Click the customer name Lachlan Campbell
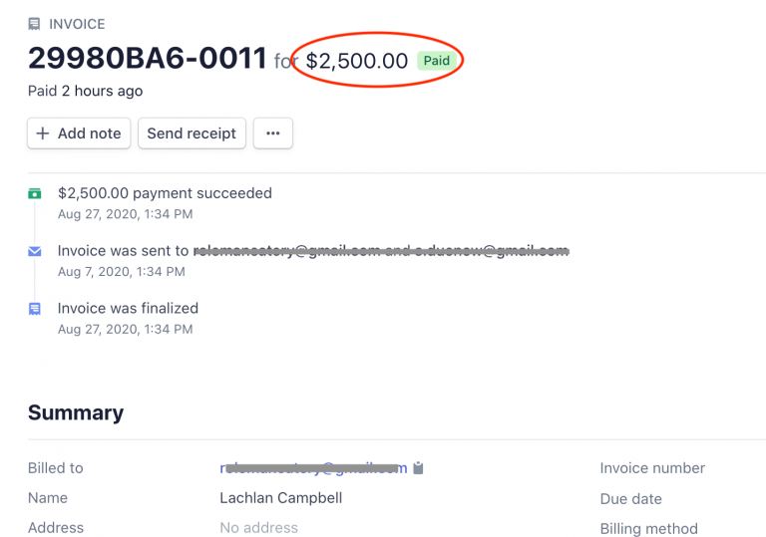This screenshot has height=537, width=766. 280,498
